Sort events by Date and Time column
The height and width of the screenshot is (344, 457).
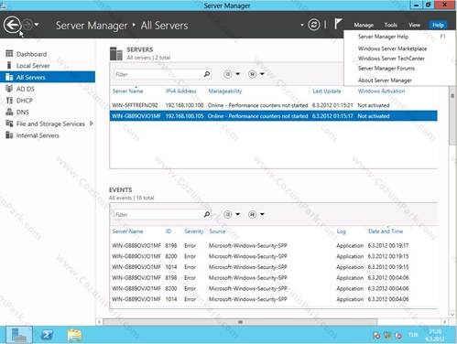tap(386, 231)
